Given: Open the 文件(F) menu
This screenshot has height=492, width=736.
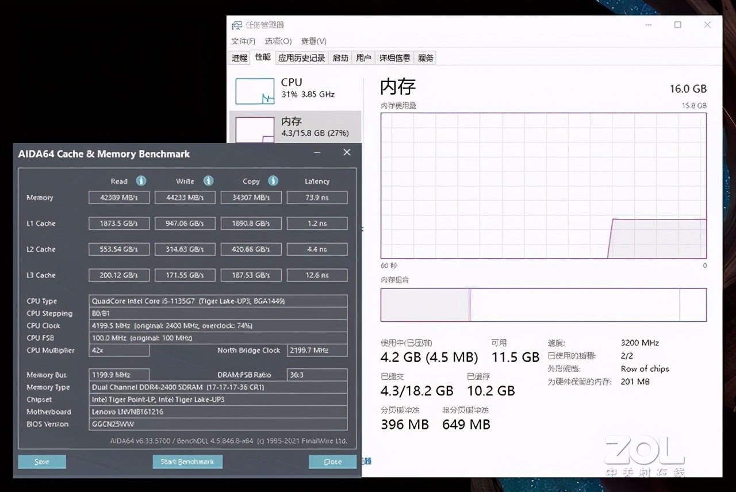Looking at the screenshot, I should pyautogui.click(x=243, y=41).
